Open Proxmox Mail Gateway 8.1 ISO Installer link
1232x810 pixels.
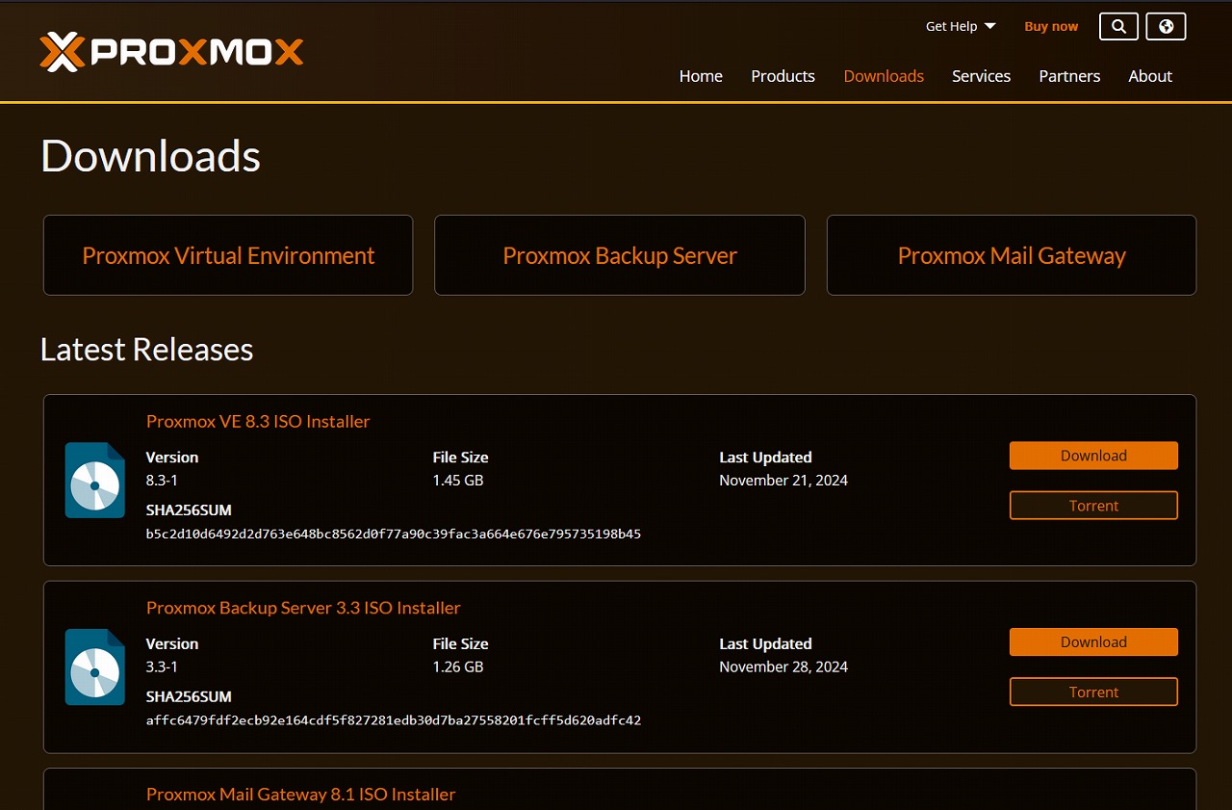click(x=300, y=795)
